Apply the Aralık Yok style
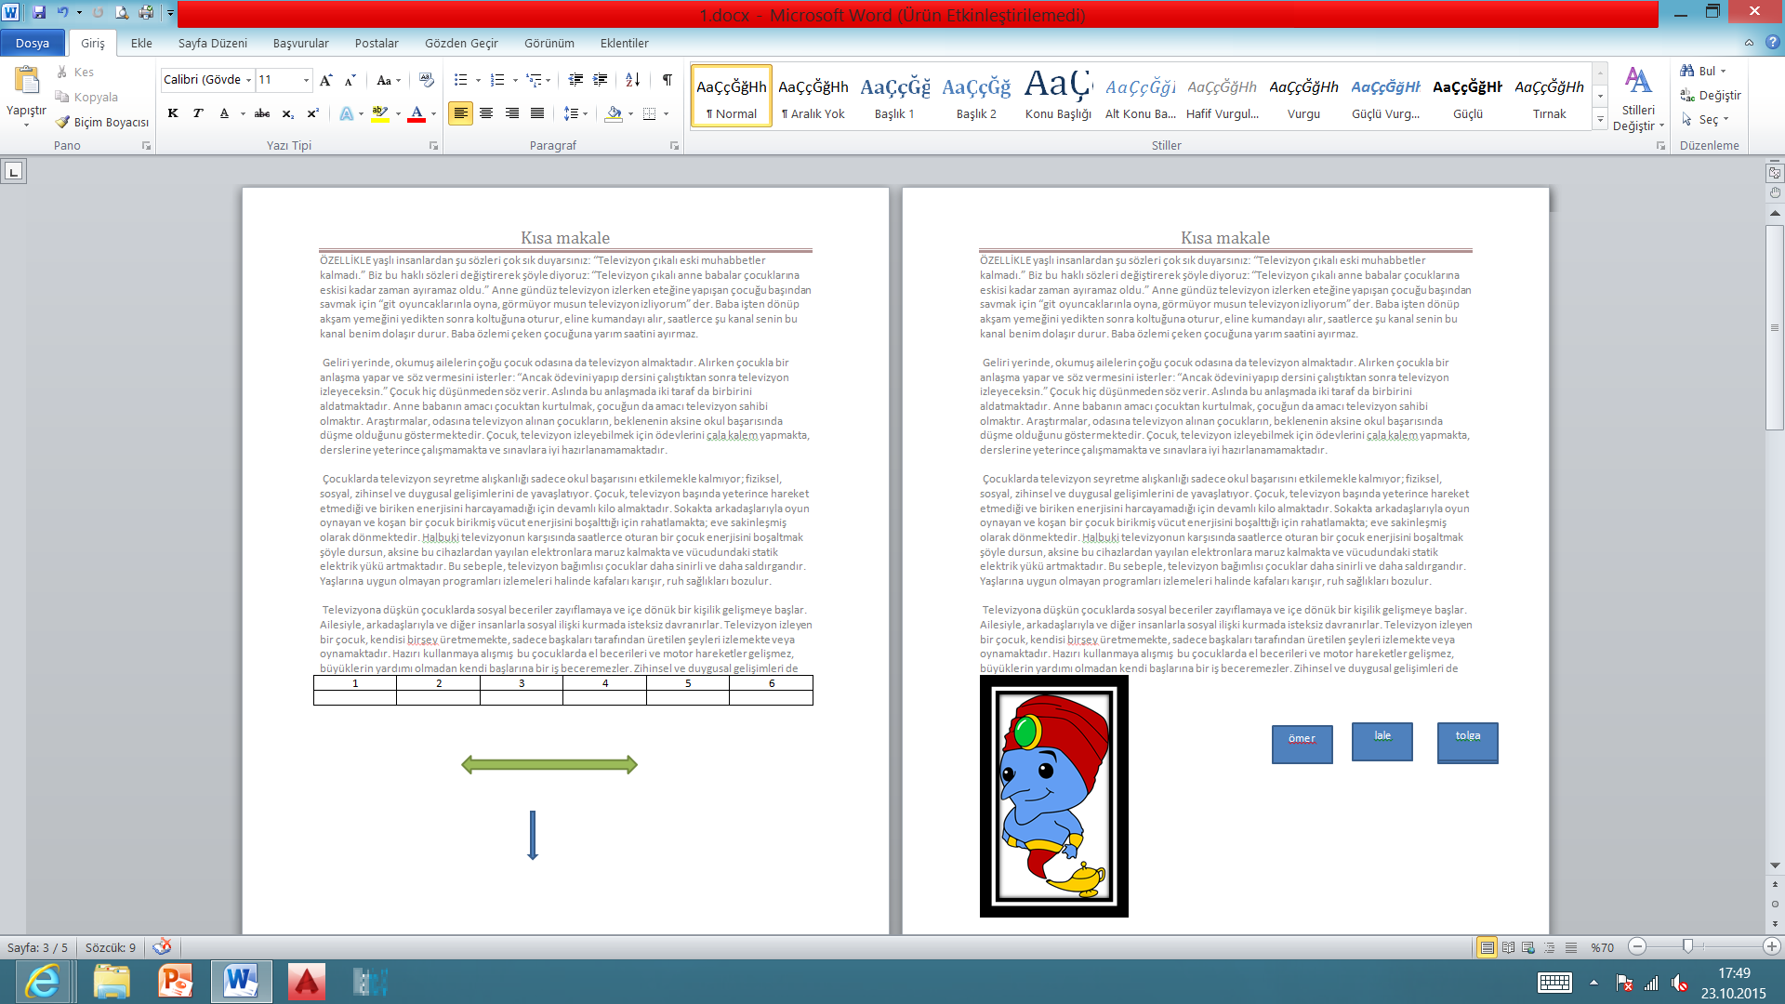This screenshot has height=1004, width=1785. pos(813,95)
